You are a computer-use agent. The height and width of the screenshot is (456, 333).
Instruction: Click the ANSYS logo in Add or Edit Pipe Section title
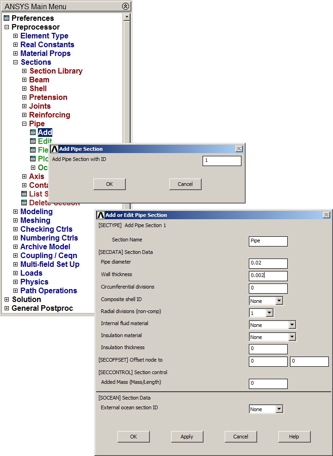[x=101, y=215]
